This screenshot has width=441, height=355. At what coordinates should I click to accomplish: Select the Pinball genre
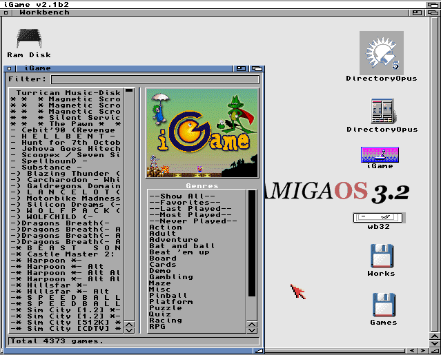pyautogui.click(x=168, y=295)
